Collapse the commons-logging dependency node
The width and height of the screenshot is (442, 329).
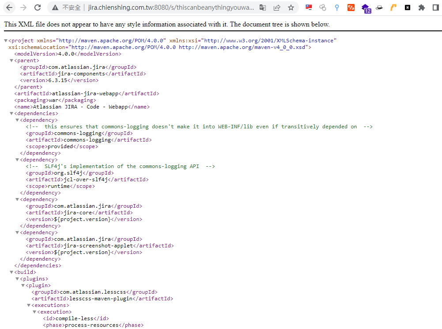17,120
